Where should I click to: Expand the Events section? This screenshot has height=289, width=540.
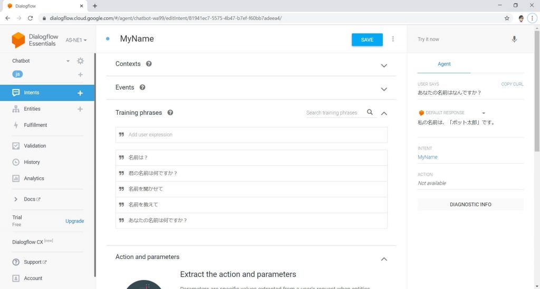pos(384,89)
